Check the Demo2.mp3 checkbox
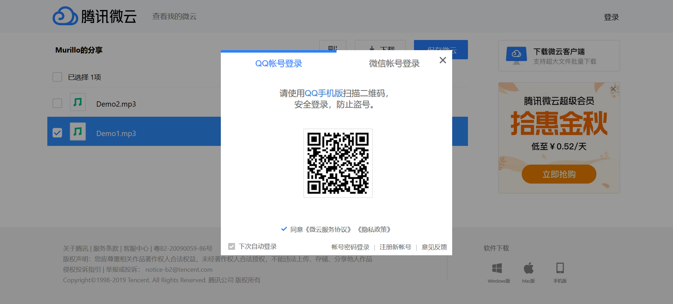The width and height of the screenshot is (673, 304). [x=57, y=103]
